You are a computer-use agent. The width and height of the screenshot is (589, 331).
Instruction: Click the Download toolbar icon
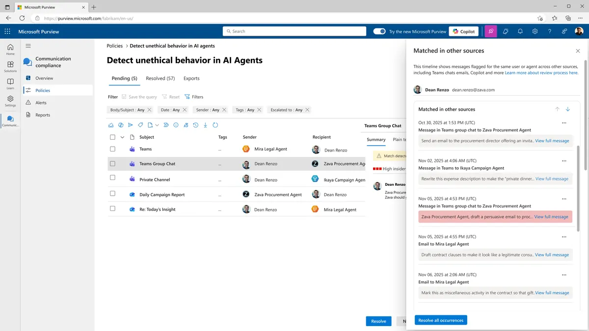click(x=205, y=125)
